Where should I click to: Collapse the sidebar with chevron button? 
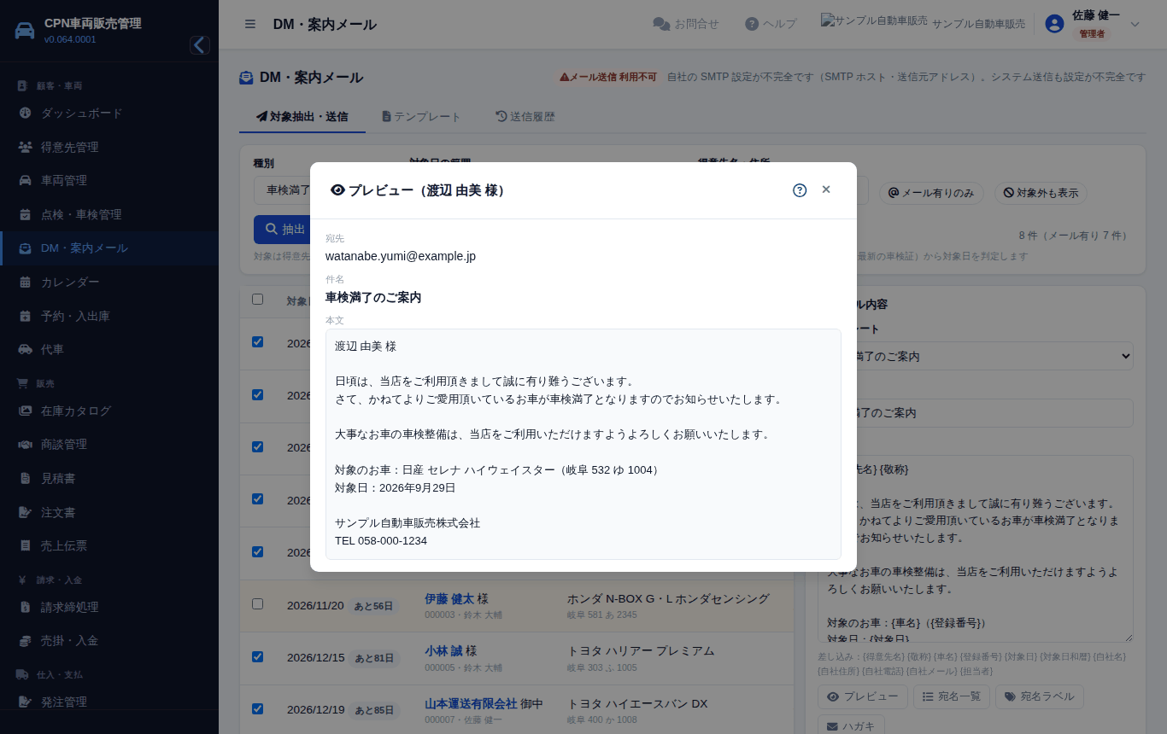[200, 45]
